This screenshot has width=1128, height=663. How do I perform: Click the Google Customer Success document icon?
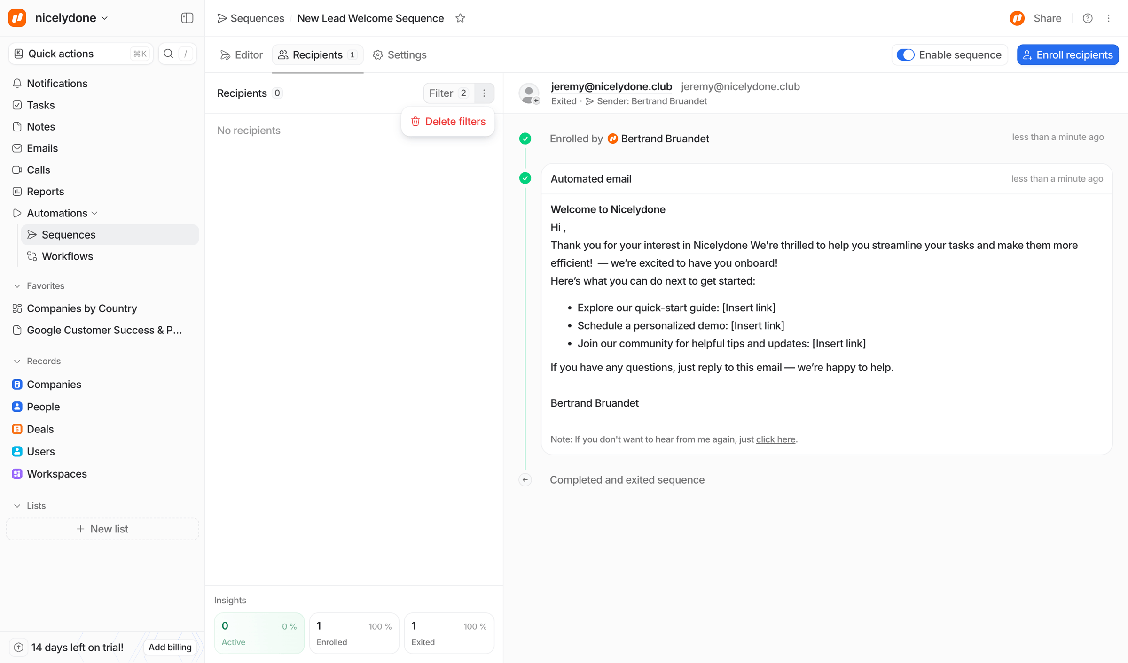[17, 330]
